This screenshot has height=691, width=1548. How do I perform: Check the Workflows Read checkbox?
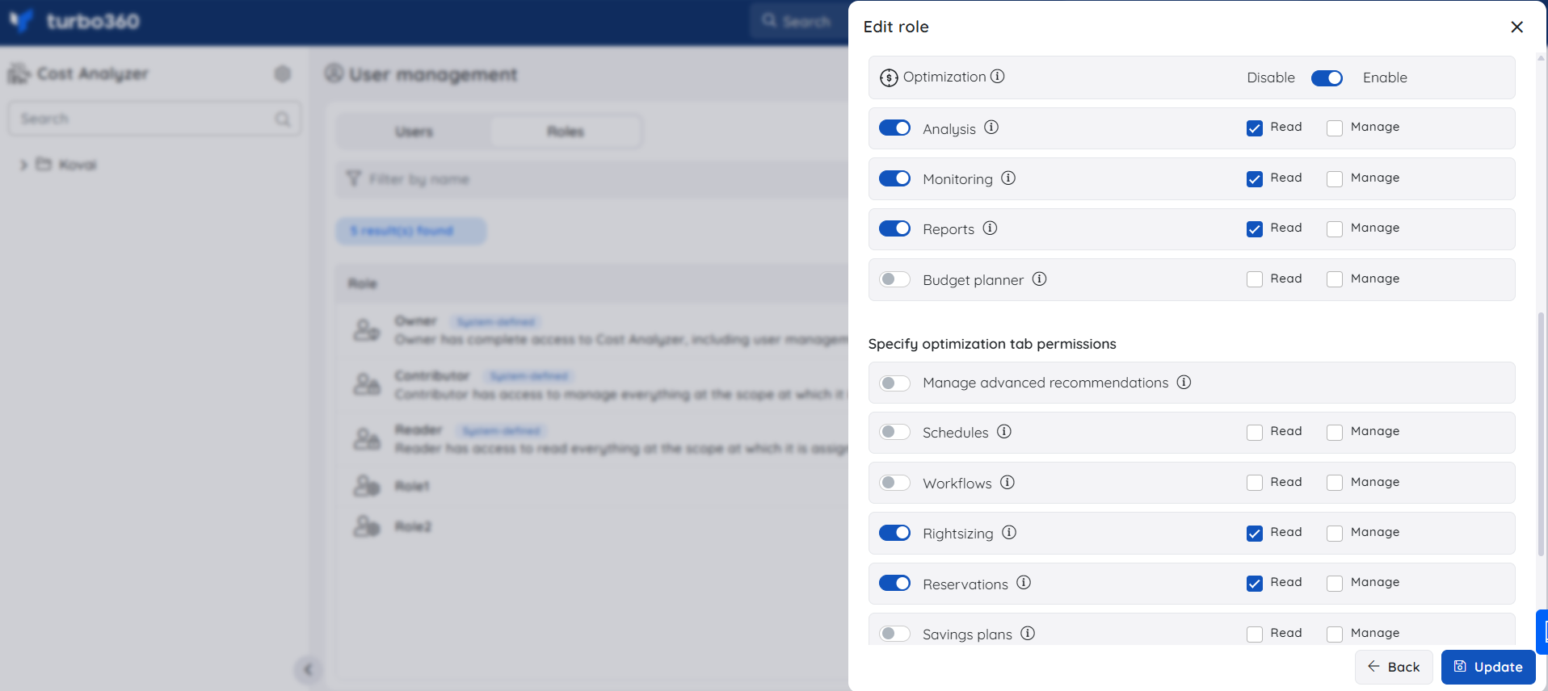(x=1254, y=483)
